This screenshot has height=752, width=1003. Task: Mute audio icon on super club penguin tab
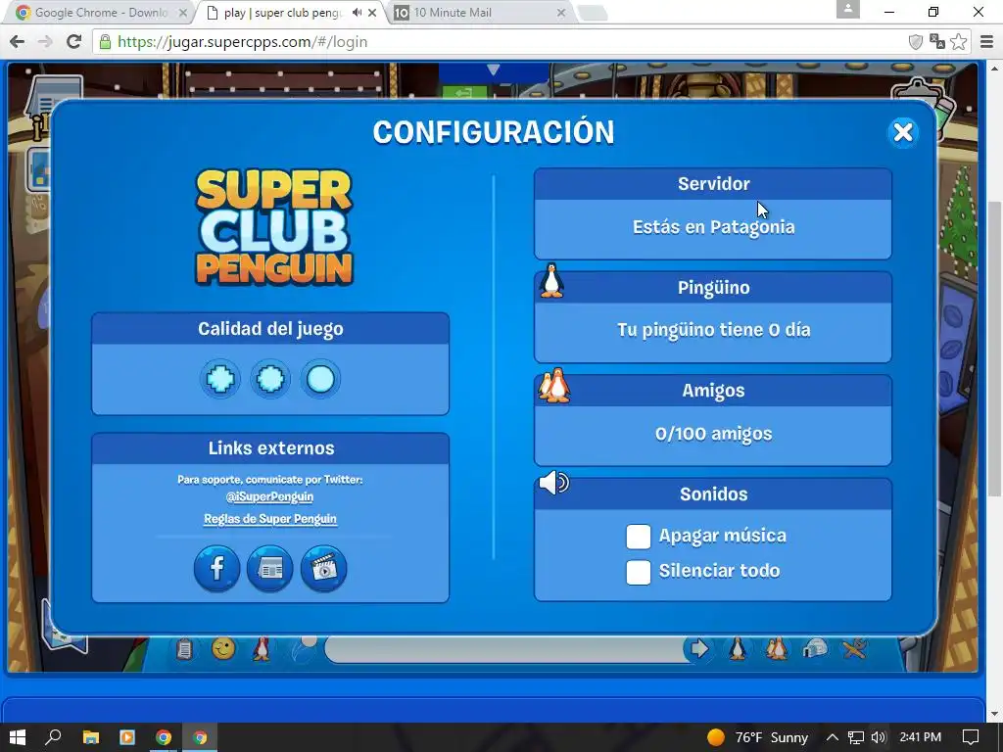pos(357,12)
